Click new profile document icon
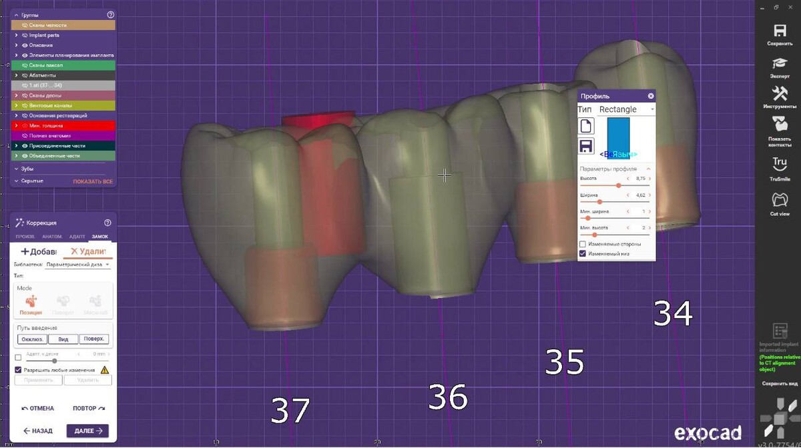The width and height of the screenshot is (801, 448). [x=585, y=126]
